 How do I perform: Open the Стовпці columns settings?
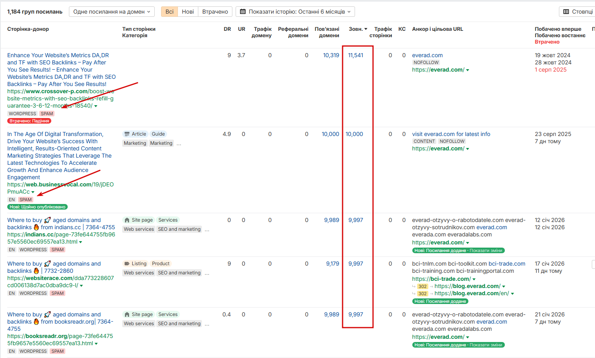pos(577,12)
